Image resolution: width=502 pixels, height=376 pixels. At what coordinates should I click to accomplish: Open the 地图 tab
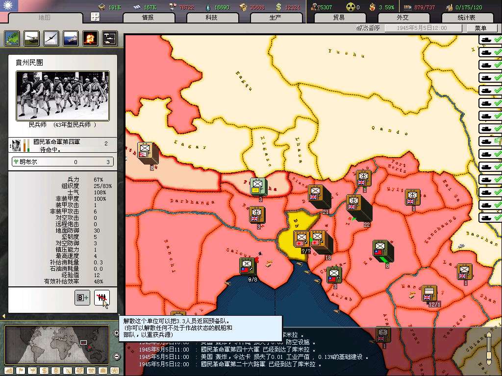(45, 18)
